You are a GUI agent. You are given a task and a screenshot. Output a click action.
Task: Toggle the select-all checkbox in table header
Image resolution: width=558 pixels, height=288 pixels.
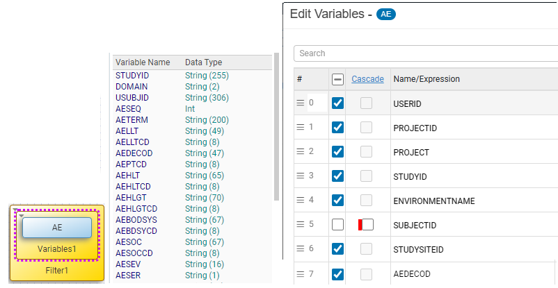point(337,79)
